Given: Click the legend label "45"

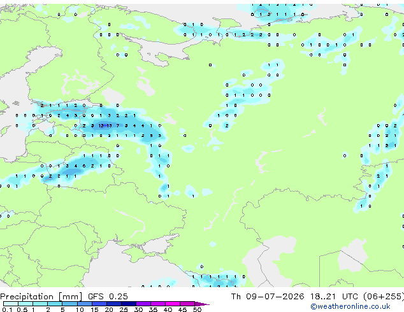Looking at the screenshot, I should coord(182,309).
